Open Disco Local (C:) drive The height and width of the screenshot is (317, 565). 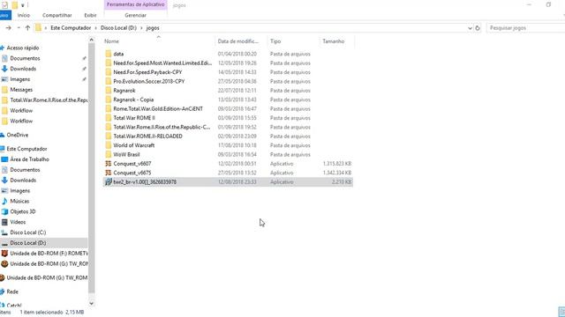pyautogui.click(x=27, y=232)
